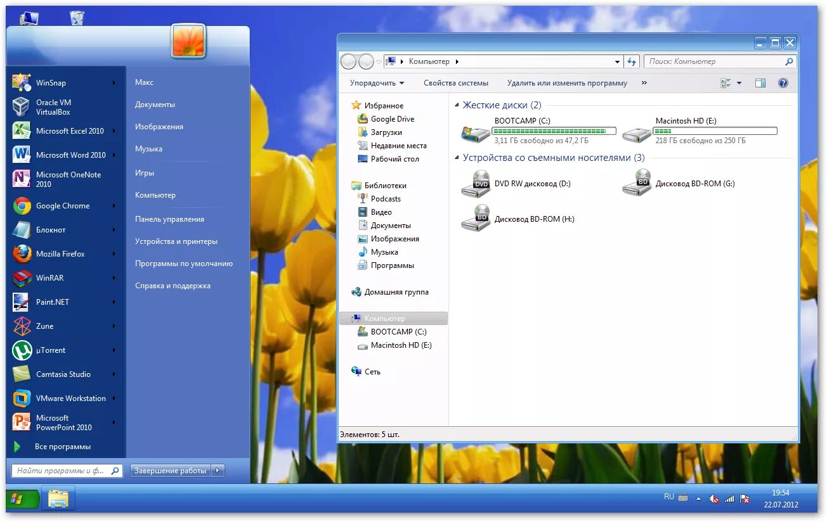The image size is (827, 522).
Task: Click the RU language indicator
Action: click(x=669, y=497)
